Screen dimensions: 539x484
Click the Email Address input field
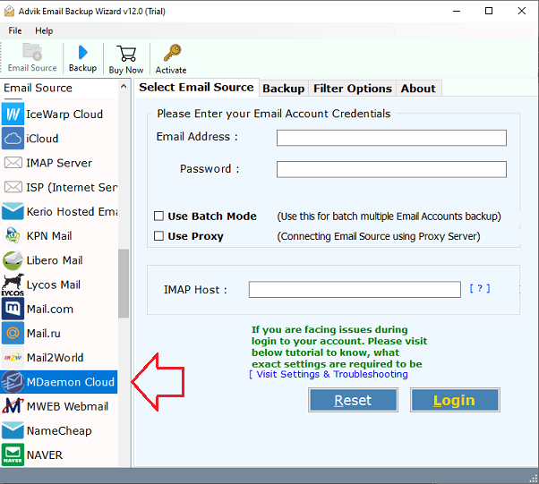391,138
